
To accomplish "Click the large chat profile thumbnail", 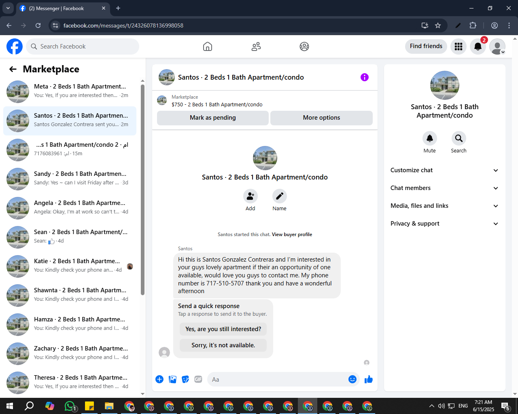I will pos(265,158).
